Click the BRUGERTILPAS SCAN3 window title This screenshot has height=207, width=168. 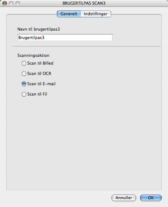tap(84, 3)
